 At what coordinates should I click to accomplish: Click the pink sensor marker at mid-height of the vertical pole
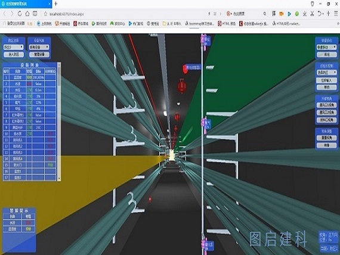[204, 123]
